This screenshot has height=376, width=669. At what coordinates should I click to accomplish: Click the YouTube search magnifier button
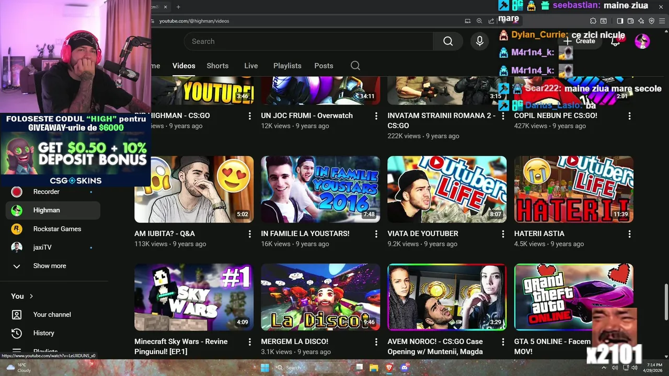[448, 41]
